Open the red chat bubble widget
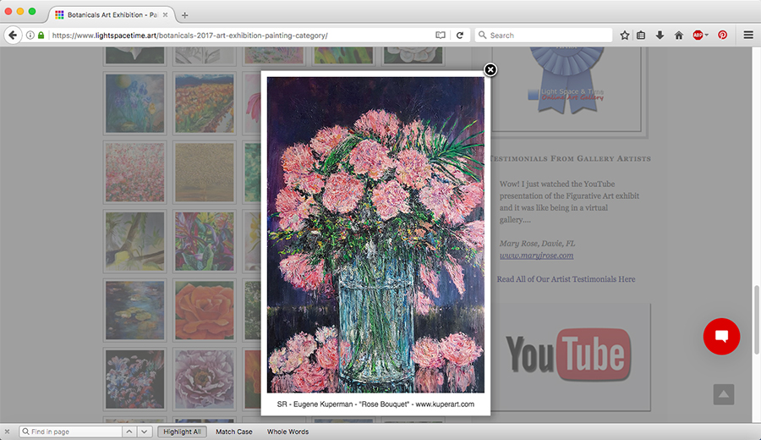761x440 pixels. pos(722,337)
